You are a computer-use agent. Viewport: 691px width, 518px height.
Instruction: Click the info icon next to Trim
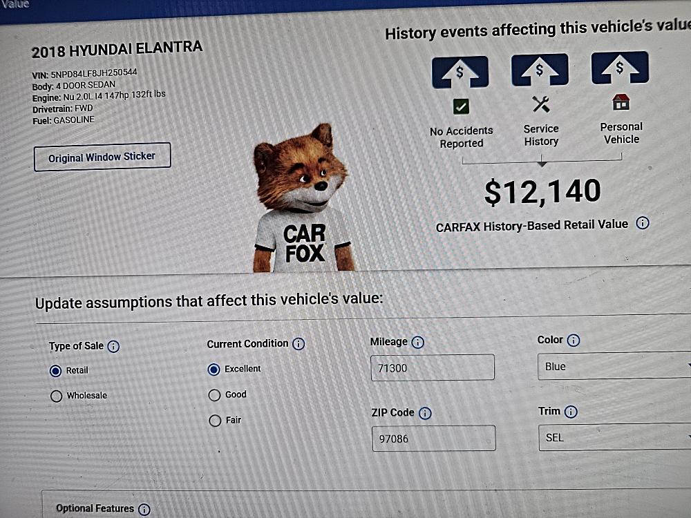tap(571, 412)
